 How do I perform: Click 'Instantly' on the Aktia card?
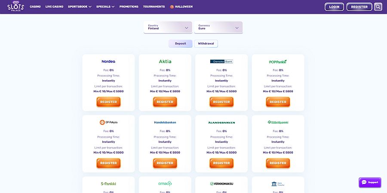(165, 81)
